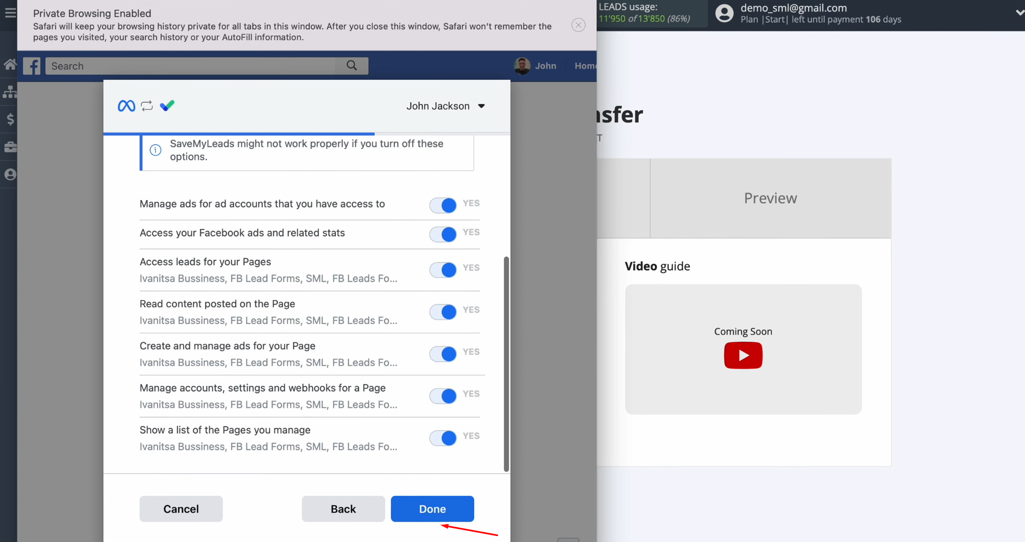Click the demo_sml@gmail.com account label
Screen dimensions: 1025x542
(x=794, y=8)
